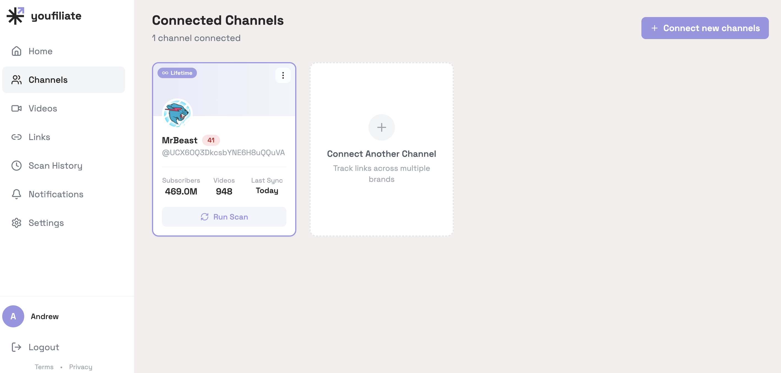Click the Notifications bell icon
Image resolution: width=781 pixels, height=373 pixels.
coord(16,194)
